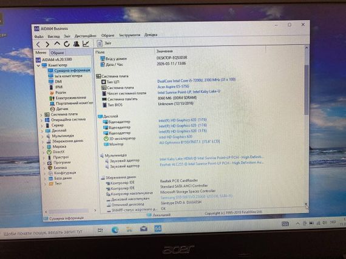Click the AIDA64 icon on the taskbar
Viewport: 346px width, 259px height.
[x=158, y=229]
